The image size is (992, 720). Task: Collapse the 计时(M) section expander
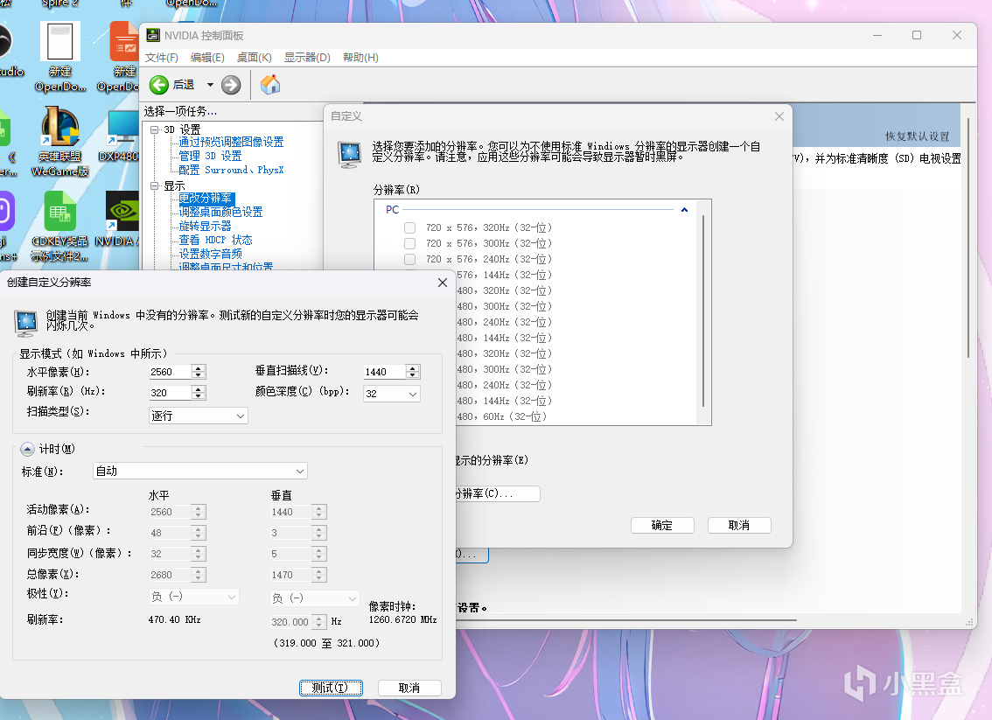[27, 449]
